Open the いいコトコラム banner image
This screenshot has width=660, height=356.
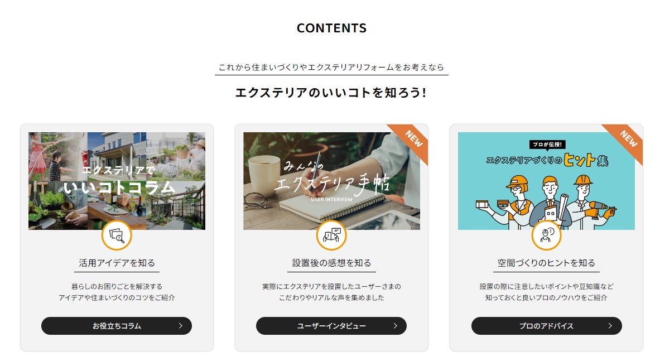click(x=117, y=181)
